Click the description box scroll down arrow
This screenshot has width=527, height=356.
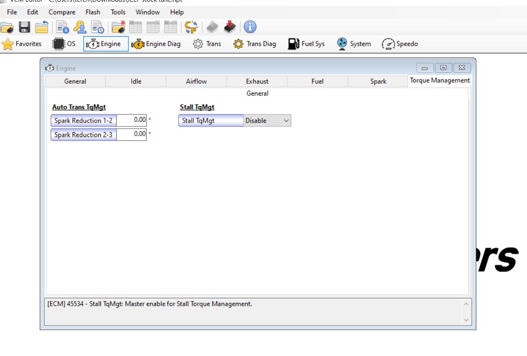tap(466, 320)
